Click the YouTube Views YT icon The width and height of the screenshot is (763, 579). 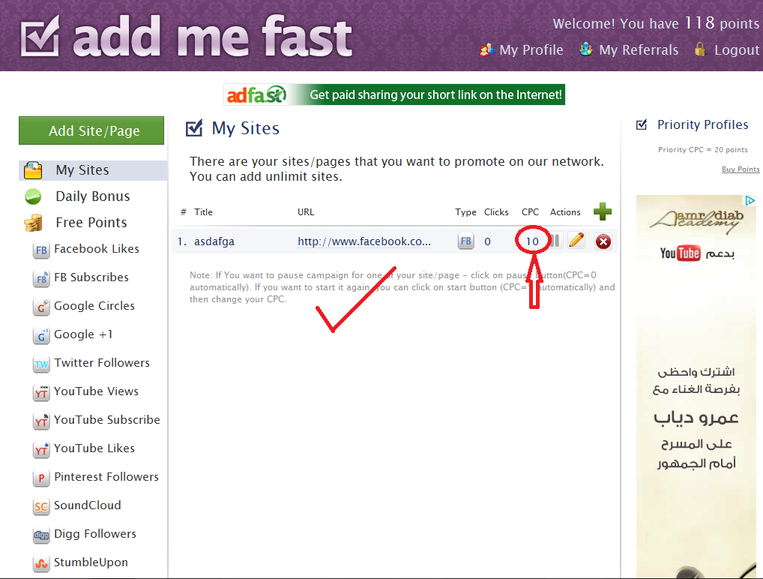pos(41,392)
